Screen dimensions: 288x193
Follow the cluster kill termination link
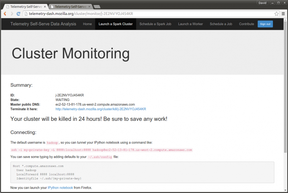(101, 109)
